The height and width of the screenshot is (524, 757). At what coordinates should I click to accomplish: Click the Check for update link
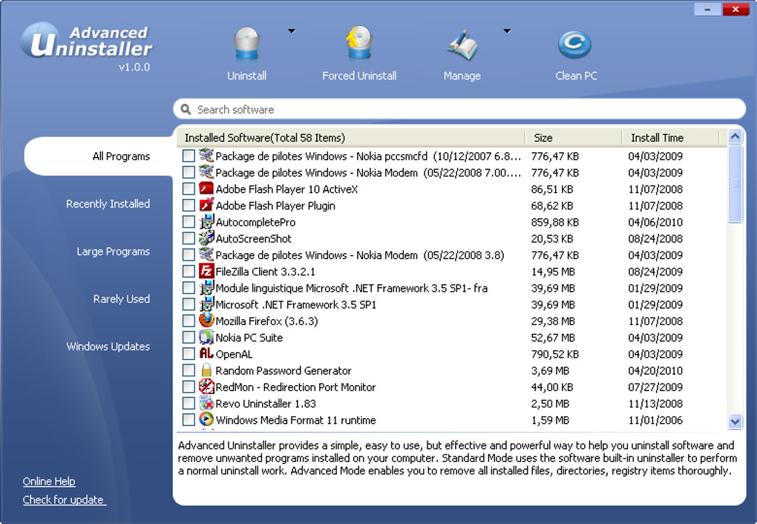point(64,500)
